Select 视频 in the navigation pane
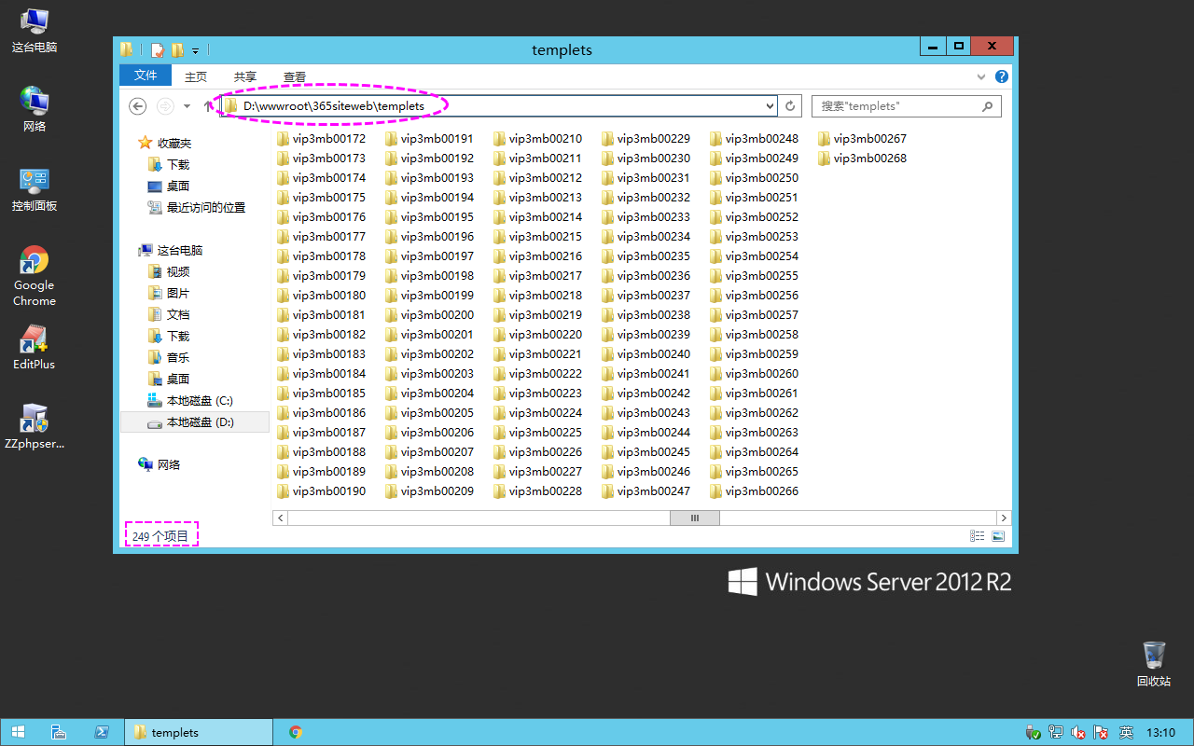The height and width of the screenshot is (746, 1194). tap(169, 271)
